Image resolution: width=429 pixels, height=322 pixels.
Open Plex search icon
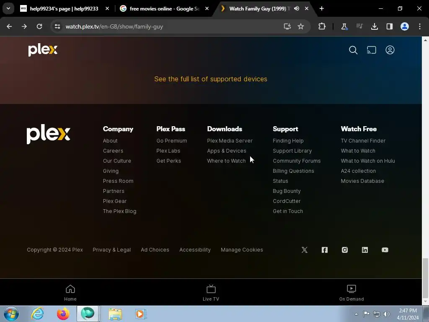tap(353, 50)
